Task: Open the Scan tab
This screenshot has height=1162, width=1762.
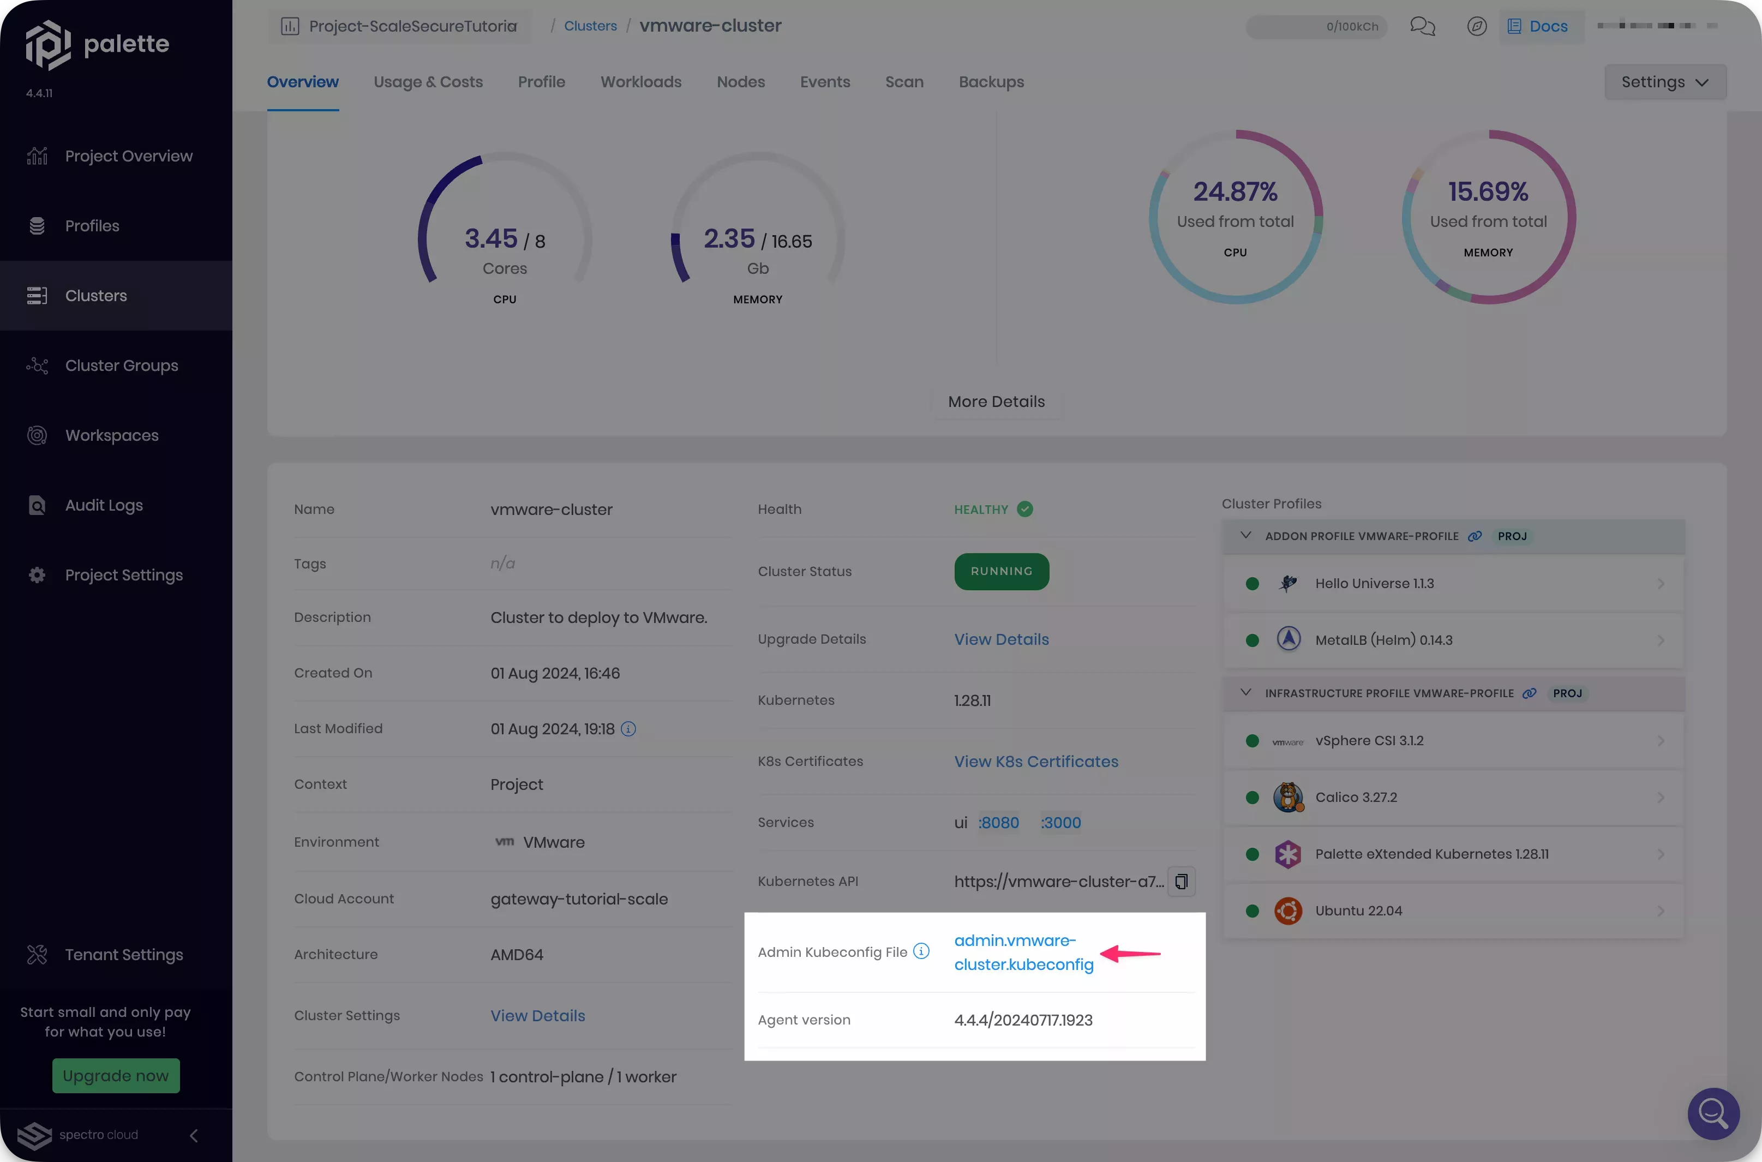Action: (x=904, y=81)
